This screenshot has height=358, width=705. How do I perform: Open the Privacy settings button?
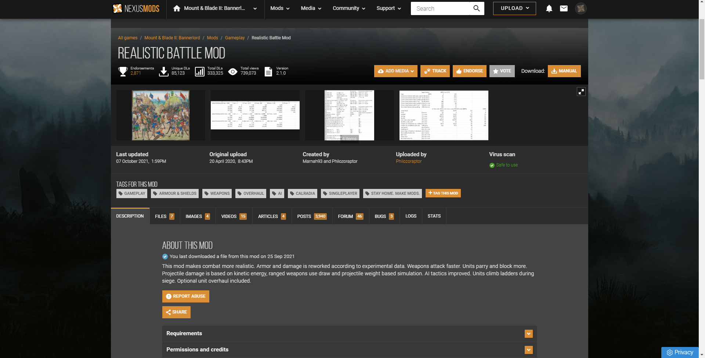(680, 352)
